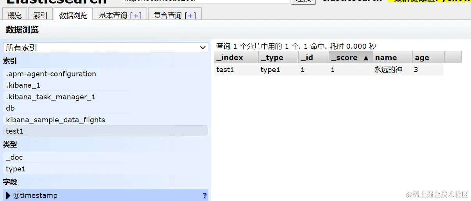
Task: Sort by the age column header
Action: tap(428, 57)
